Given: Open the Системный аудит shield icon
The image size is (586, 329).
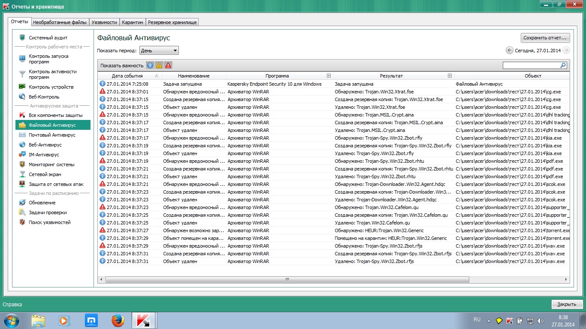Looking at the screenshot, I should (22, 38).
